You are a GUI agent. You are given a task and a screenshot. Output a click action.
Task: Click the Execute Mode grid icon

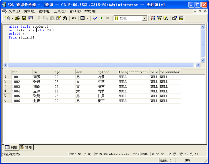pyautogui.click(x=82, y=18)
